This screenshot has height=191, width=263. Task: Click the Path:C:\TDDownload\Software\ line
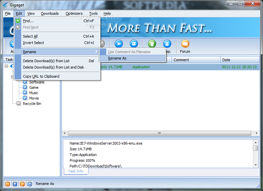click(x=96, y=166)
